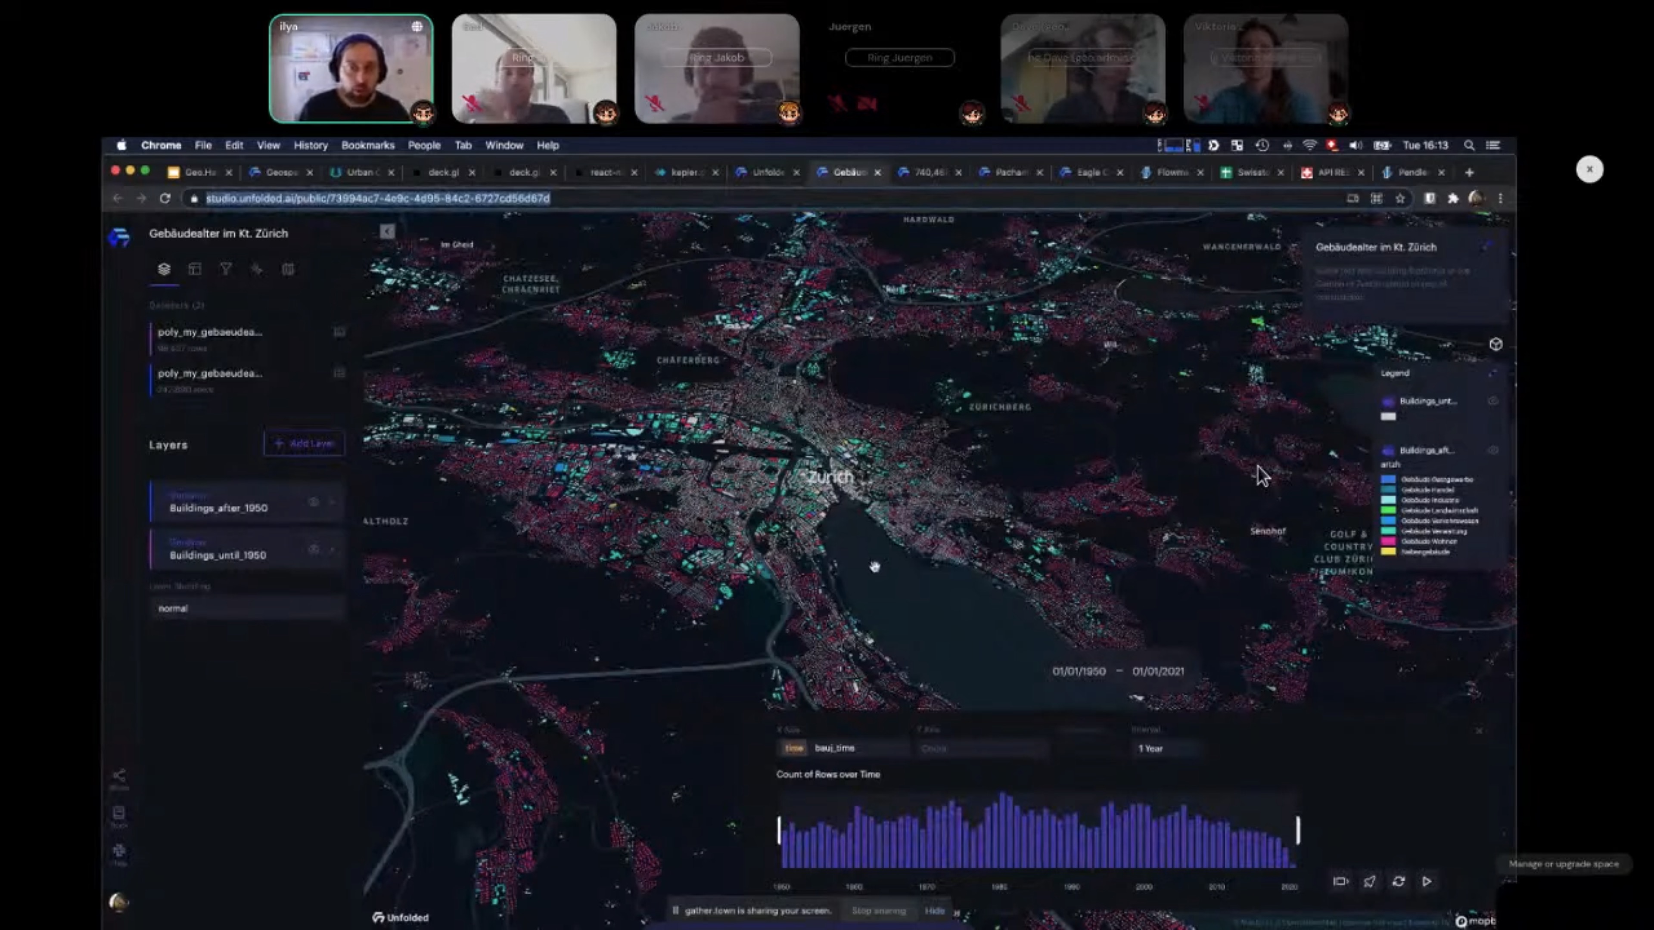Click Hide in the screen share bar
This screenshot has width=1654, height=930.
pyautogui.click(x=935, y=911)
